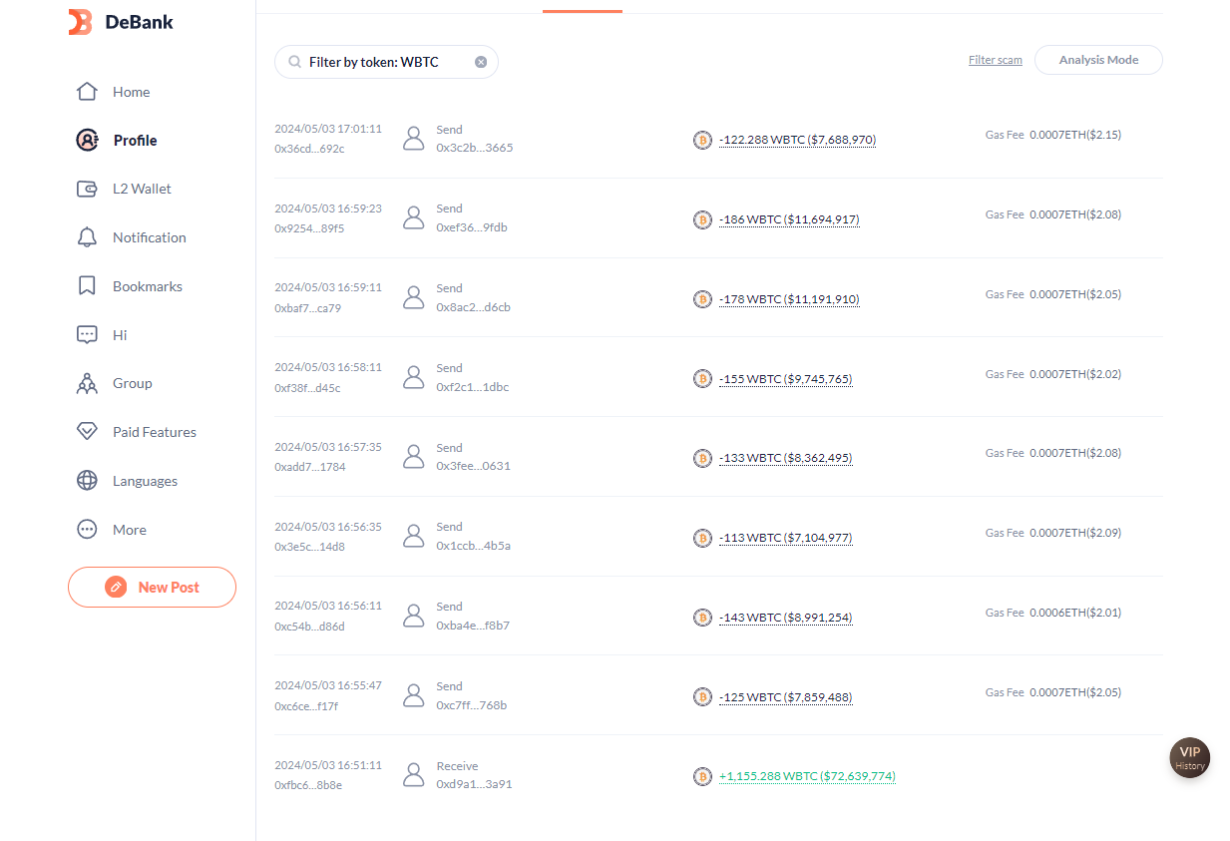Click the Filter scam link
Viewport: 1230px width, 841px height.
click(996, 60)
